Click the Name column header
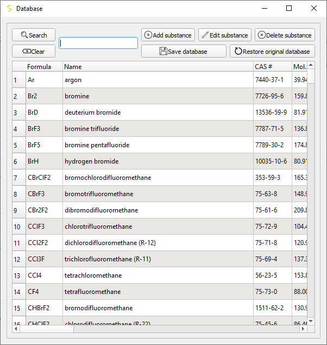This screenshot has height=345, width=327. [x=158, y=66]
